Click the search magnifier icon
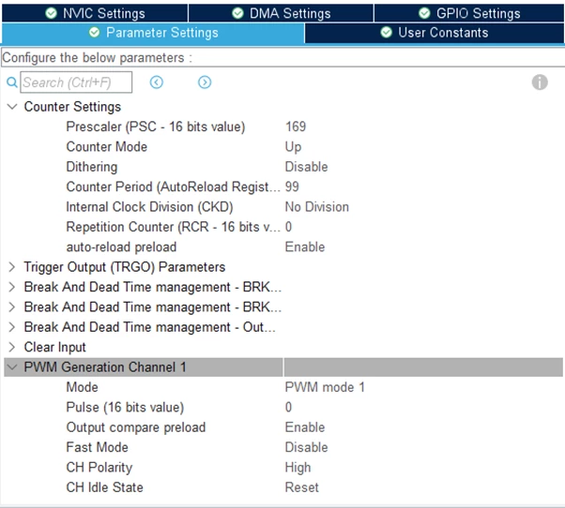 coord(12,82)
